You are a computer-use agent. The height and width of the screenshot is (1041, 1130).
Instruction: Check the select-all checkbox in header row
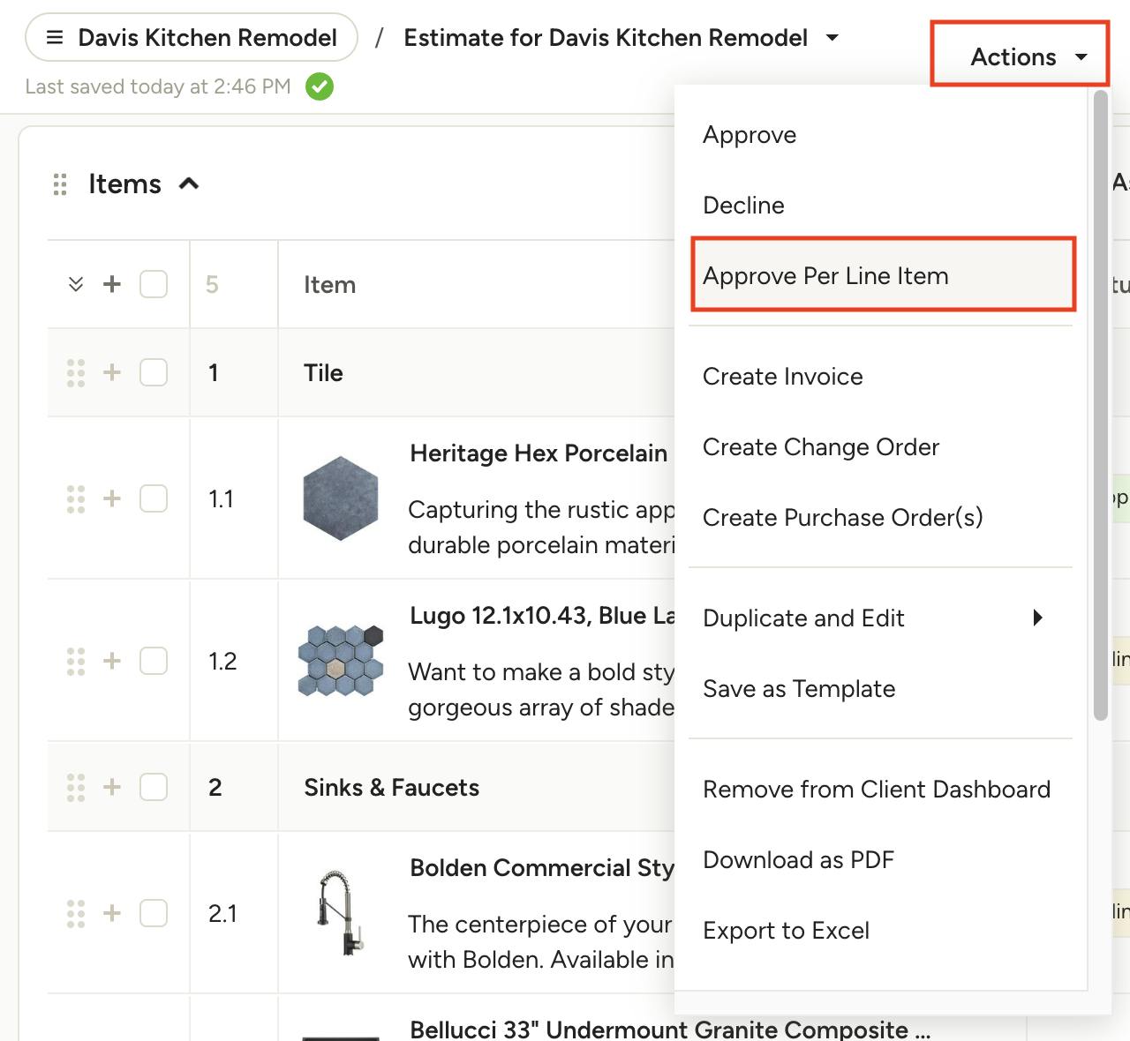pyautogui.click(x=154, y=284)
